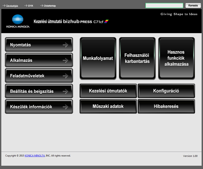Open the Hibakeresés page
203x169 pixels.
[x=166, y=106]
